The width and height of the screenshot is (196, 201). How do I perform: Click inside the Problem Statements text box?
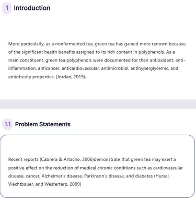pos(97,166)
